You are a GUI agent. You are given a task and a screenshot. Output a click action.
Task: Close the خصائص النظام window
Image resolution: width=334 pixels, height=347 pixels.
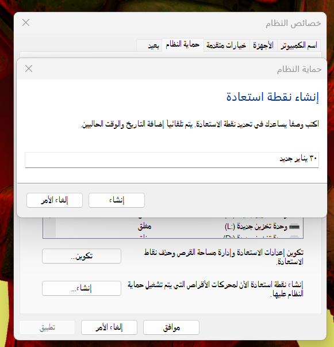click(26, 22)
